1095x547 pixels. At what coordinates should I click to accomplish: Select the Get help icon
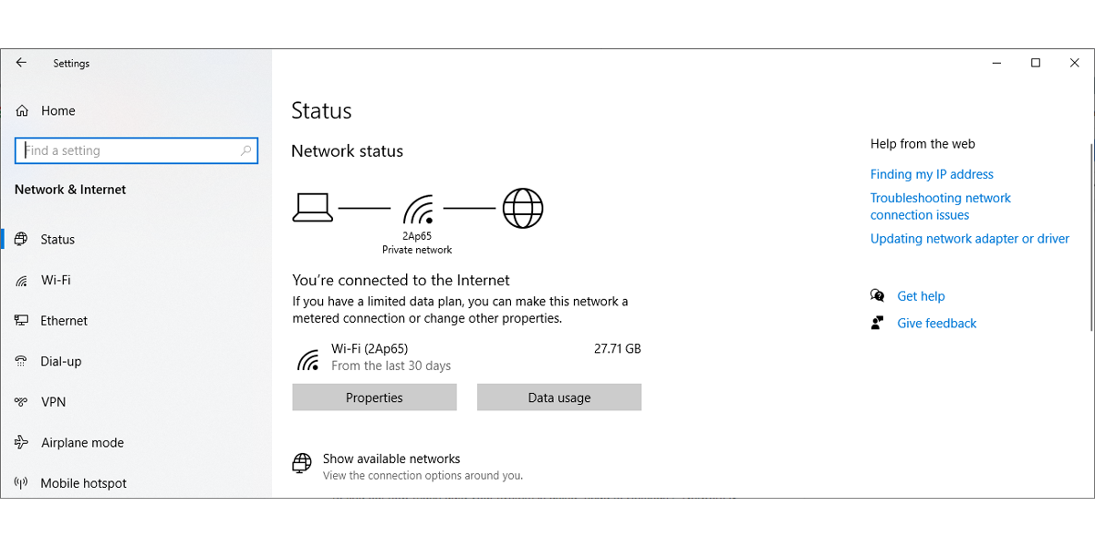click(877, 295)
